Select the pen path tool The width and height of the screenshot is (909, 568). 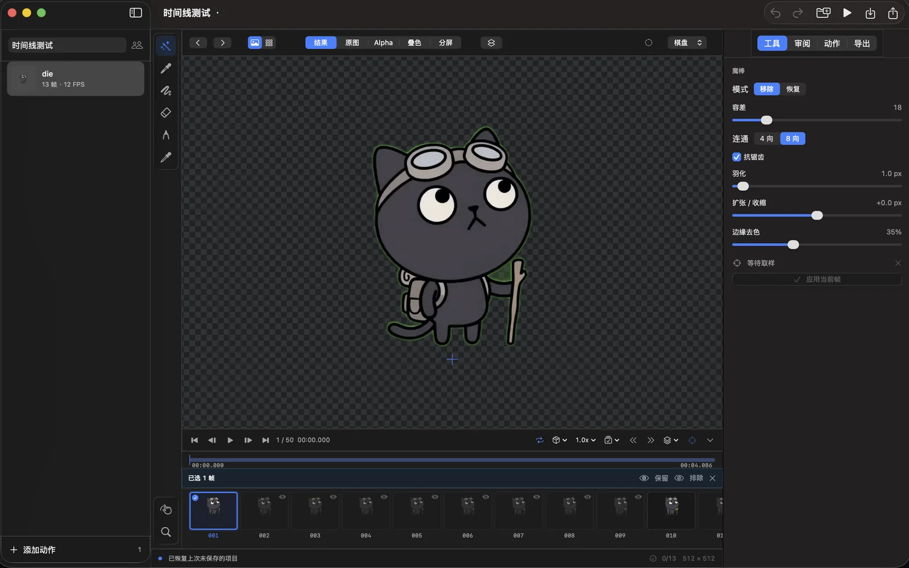pos(165,135)
